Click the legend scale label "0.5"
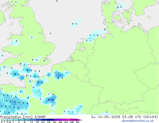159x123 pixels. (9, 122)
